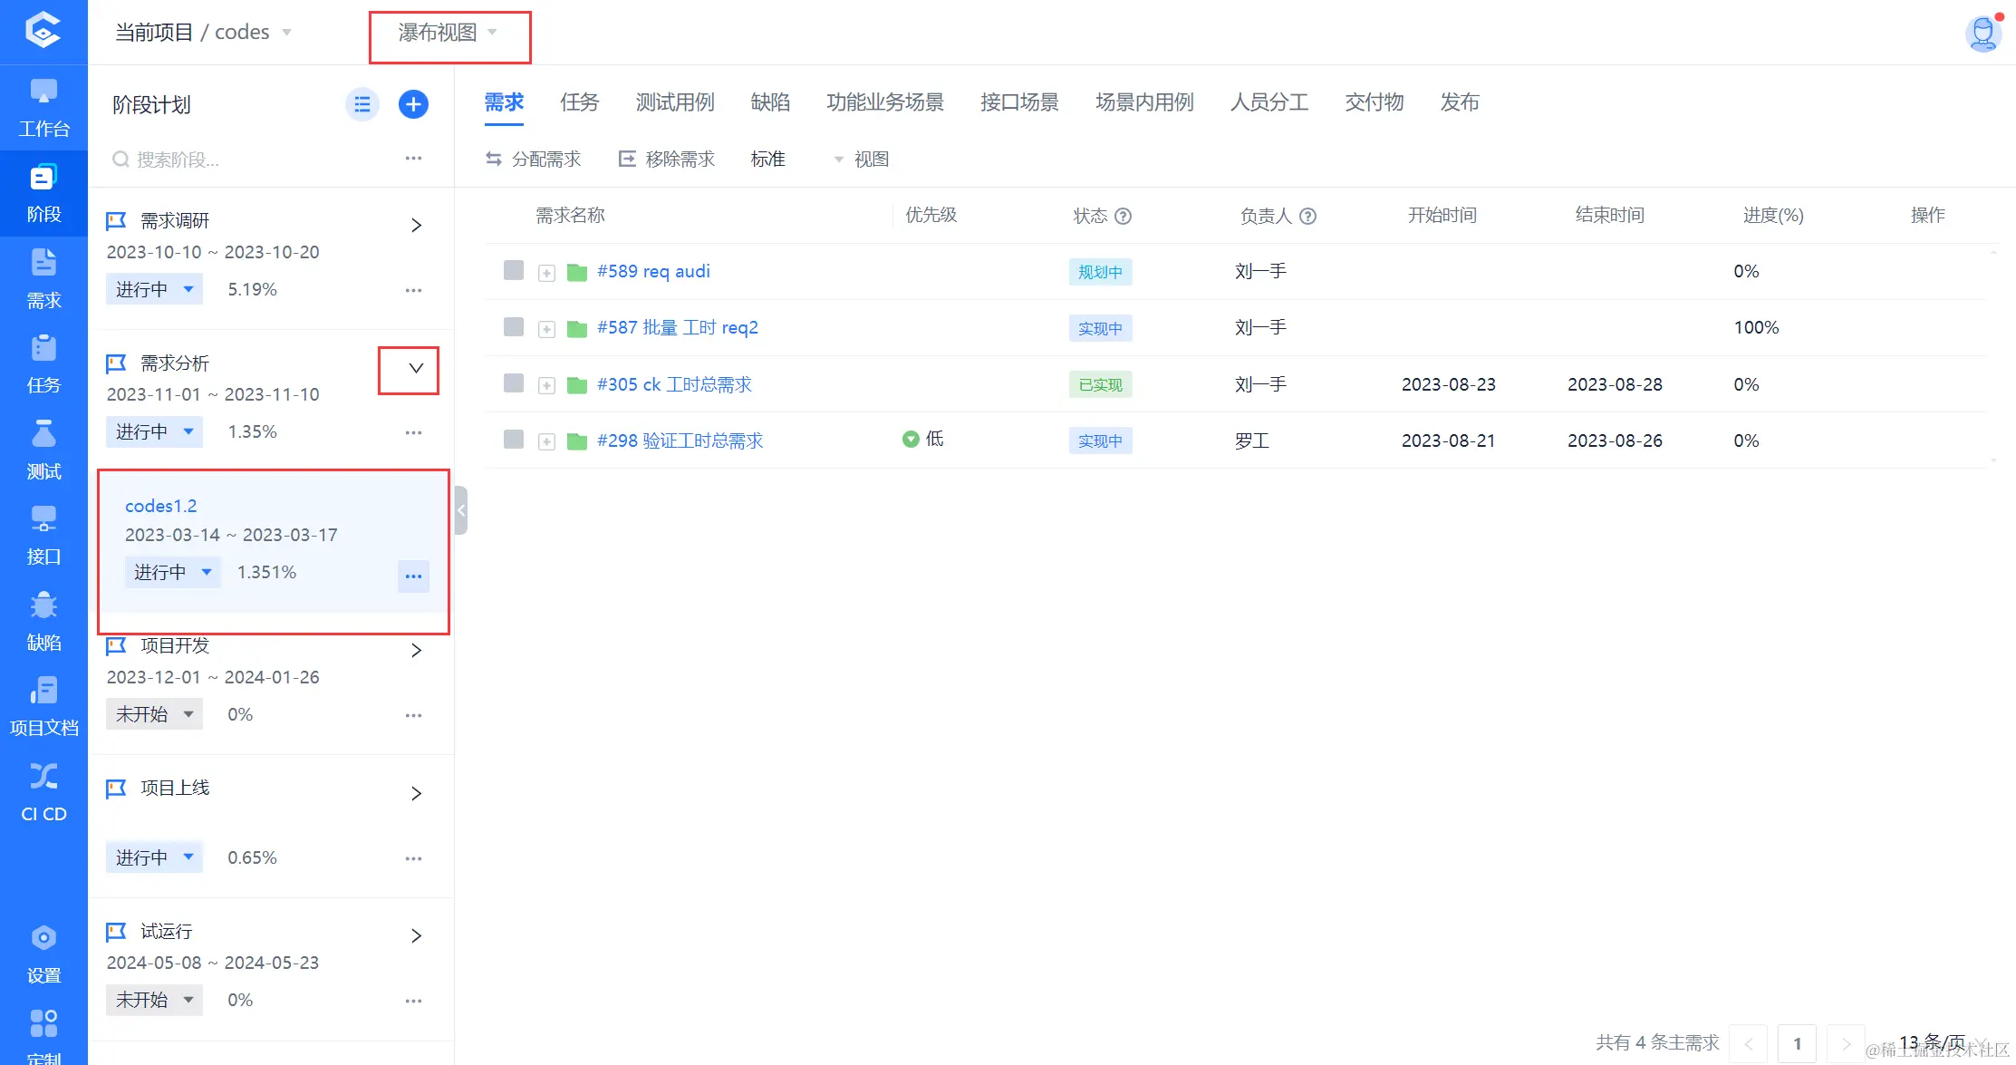This screenshot has width=2016, height=1065.
Task: Click the 分配需求 button
Action: pos(534,160)
